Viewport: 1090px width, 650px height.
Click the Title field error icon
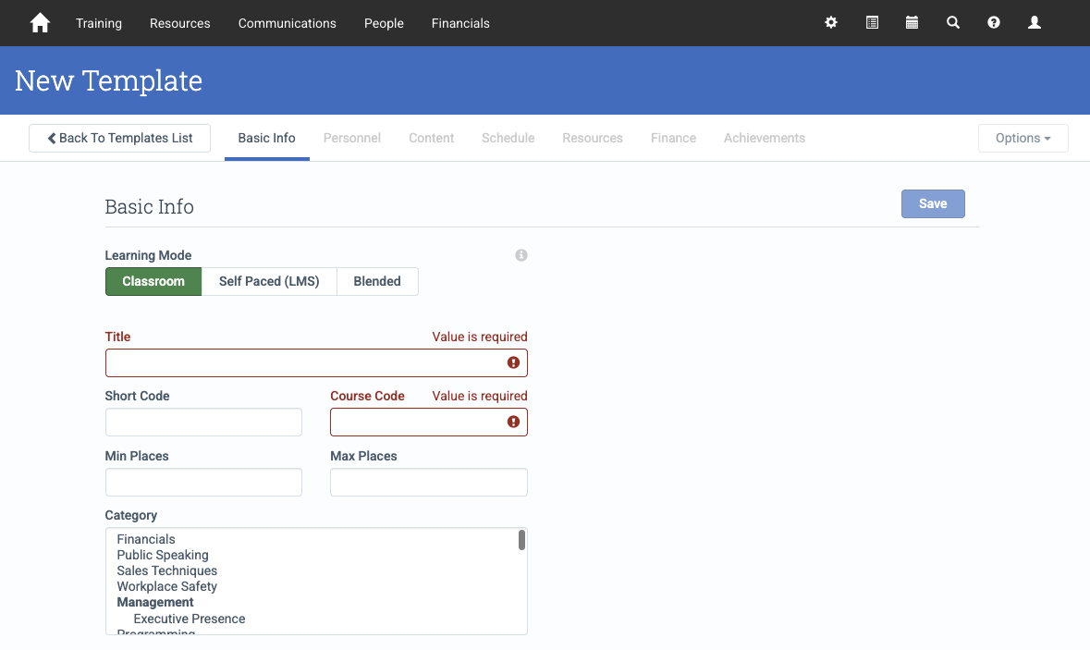coord(513,362)
